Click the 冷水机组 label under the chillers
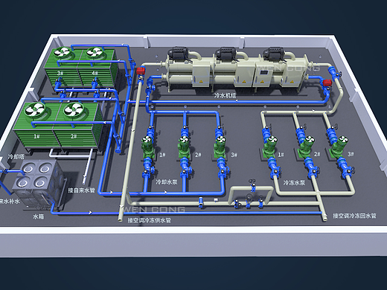 pos(225,95)
